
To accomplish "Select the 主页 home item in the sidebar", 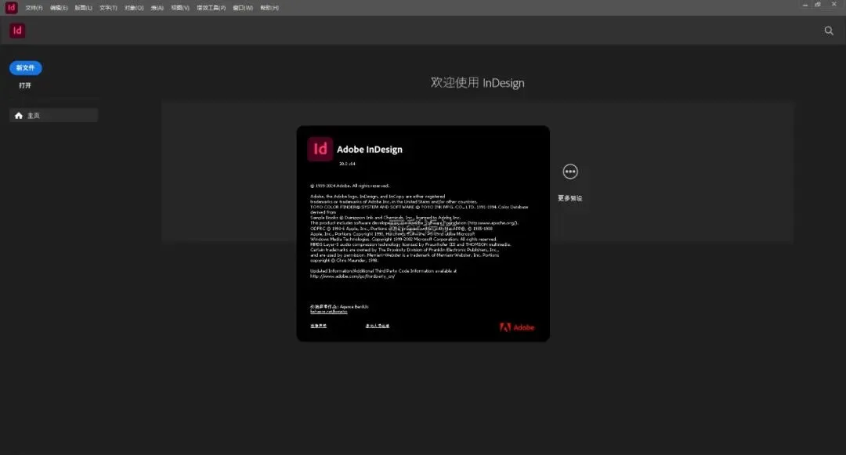I will point(53,115).
